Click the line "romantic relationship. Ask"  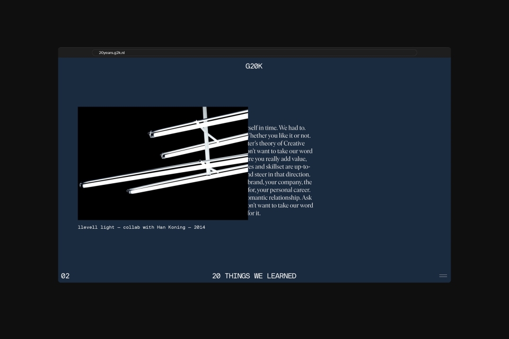click(x=280, y=198)
